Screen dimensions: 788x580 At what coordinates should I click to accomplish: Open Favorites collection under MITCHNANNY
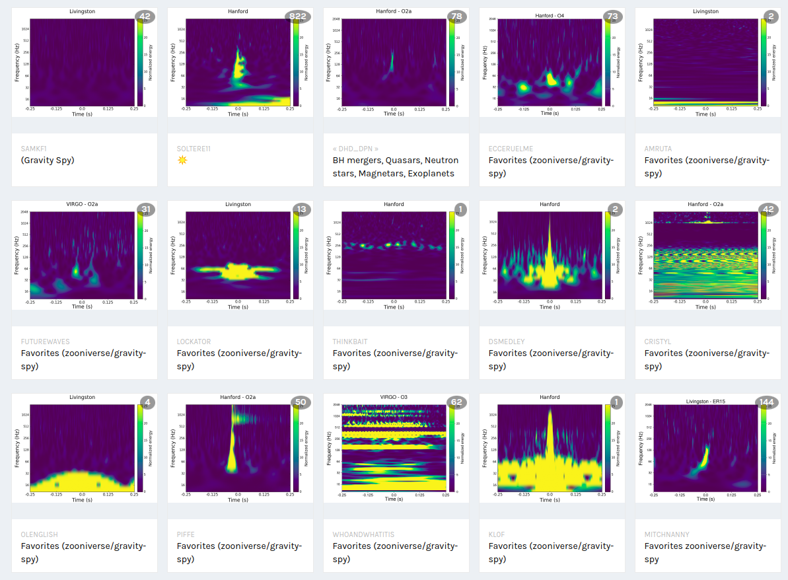705,552
